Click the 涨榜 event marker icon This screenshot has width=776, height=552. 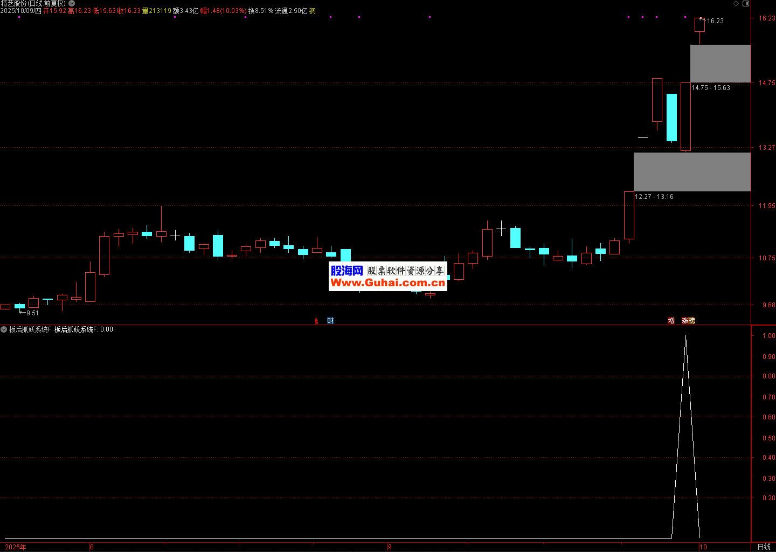pos(688,321)
